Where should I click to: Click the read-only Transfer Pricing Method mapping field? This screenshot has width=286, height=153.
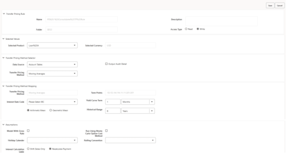52,93
